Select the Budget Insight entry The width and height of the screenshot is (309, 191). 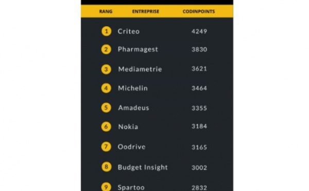pyautogui.click(x=143, y=167)
